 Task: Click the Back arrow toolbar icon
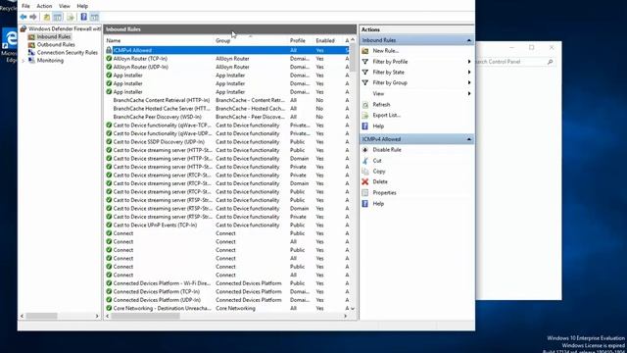coord(24,17)
